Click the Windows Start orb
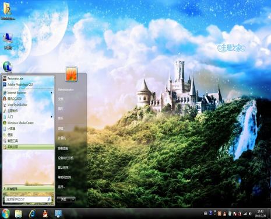The width and height of the screenshot is (271, 219). (x=6, y=214)
